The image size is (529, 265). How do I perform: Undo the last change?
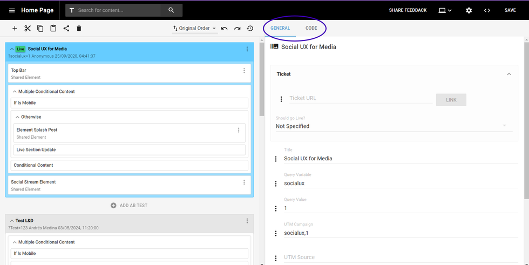tap(224, 29)
